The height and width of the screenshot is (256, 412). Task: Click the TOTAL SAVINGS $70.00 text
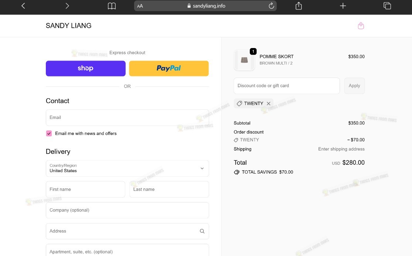pyautogui.click(x=268, y=172)
